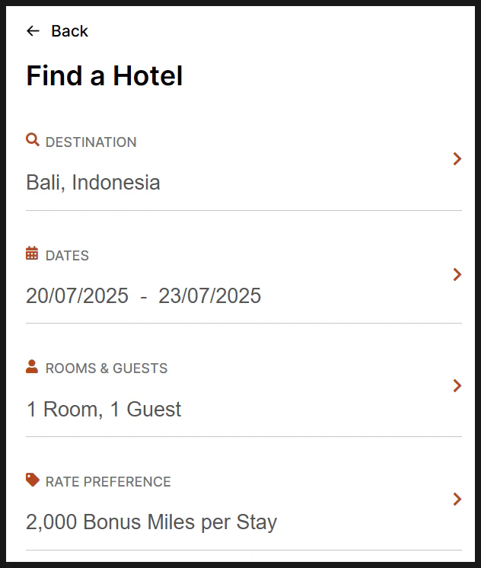
Task: Expand the Dates row chevron
Action: click(457, 275)
